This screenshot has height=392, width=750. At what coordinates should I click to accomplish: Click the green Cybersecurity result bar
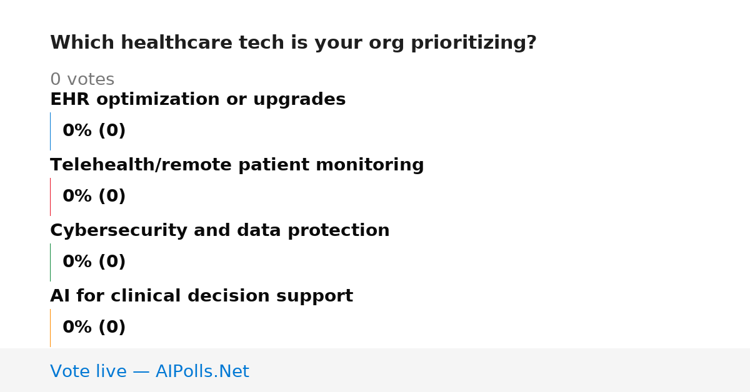click(50, 262)
